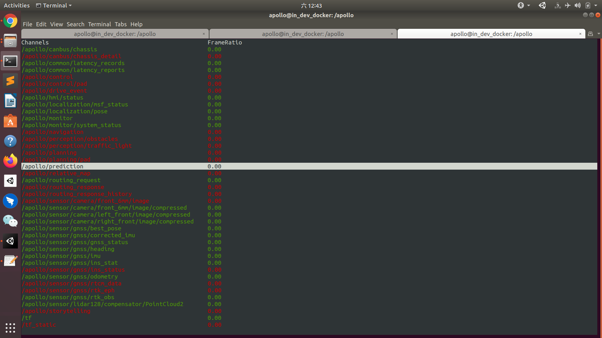Click the /apollo/sensor/gnss/odometry channel

[x=70, y=276]
